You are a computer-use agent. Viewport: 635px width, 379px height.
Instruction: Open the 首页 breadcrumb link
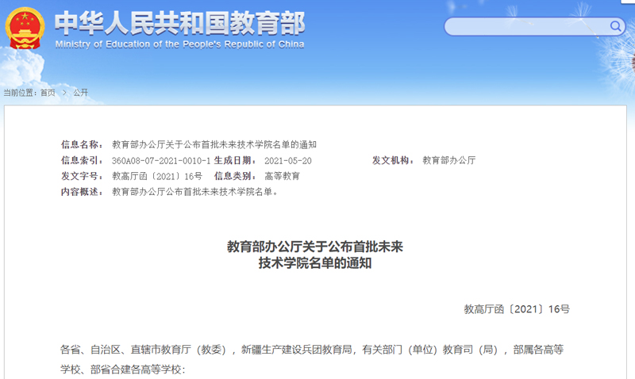48,93
